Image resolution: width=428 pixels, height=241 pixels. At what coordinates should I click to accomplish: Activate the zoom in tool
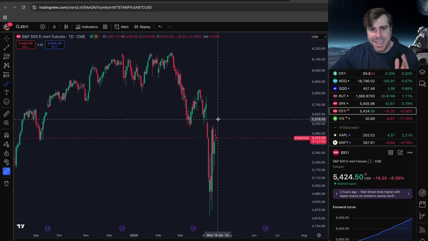(x=6, y=123)
